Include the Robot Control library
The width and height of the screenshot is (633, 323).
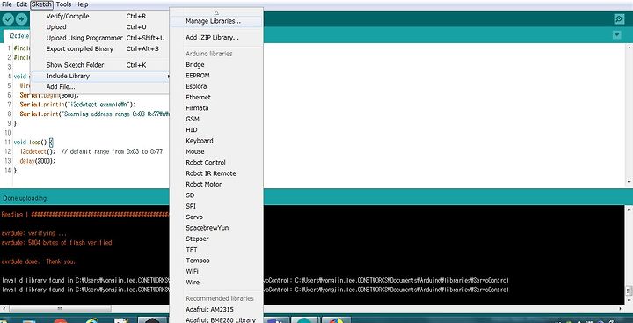(216, 163)
